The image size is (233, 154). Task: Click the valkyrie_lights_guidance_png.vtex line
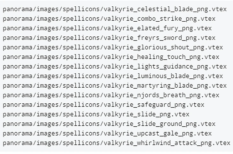[115, 67]
